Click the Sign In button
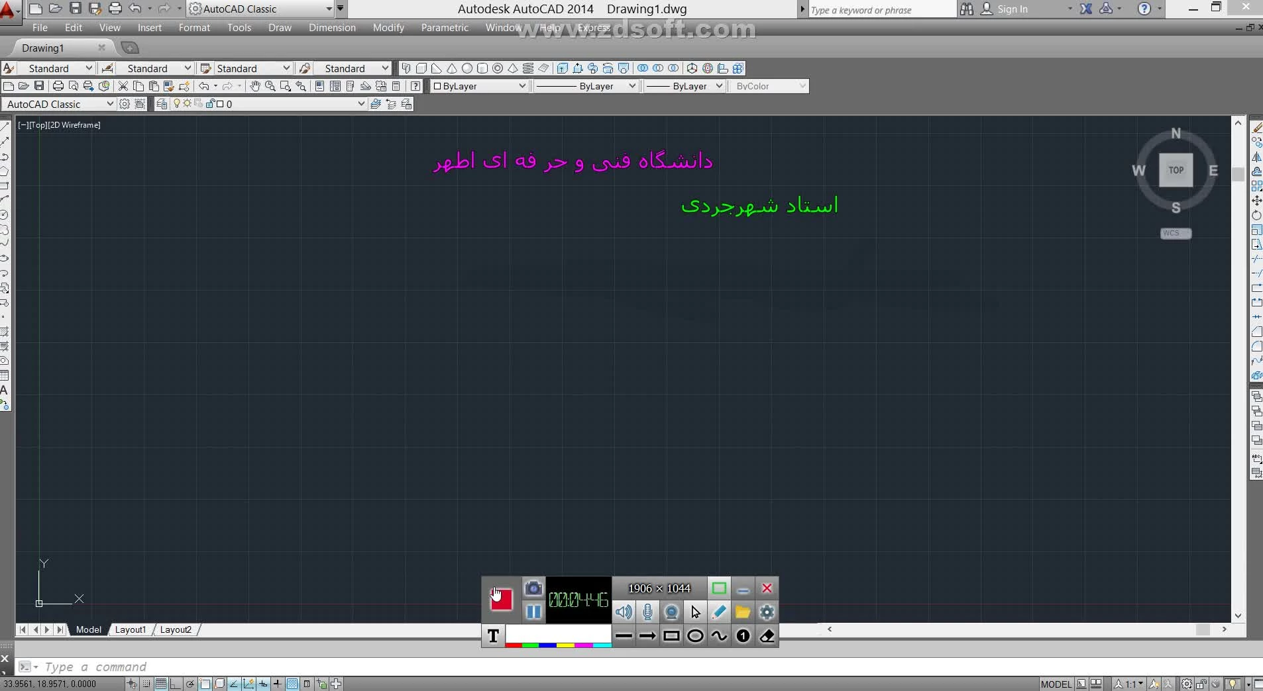1263x691 pixels. point(1005,9)
